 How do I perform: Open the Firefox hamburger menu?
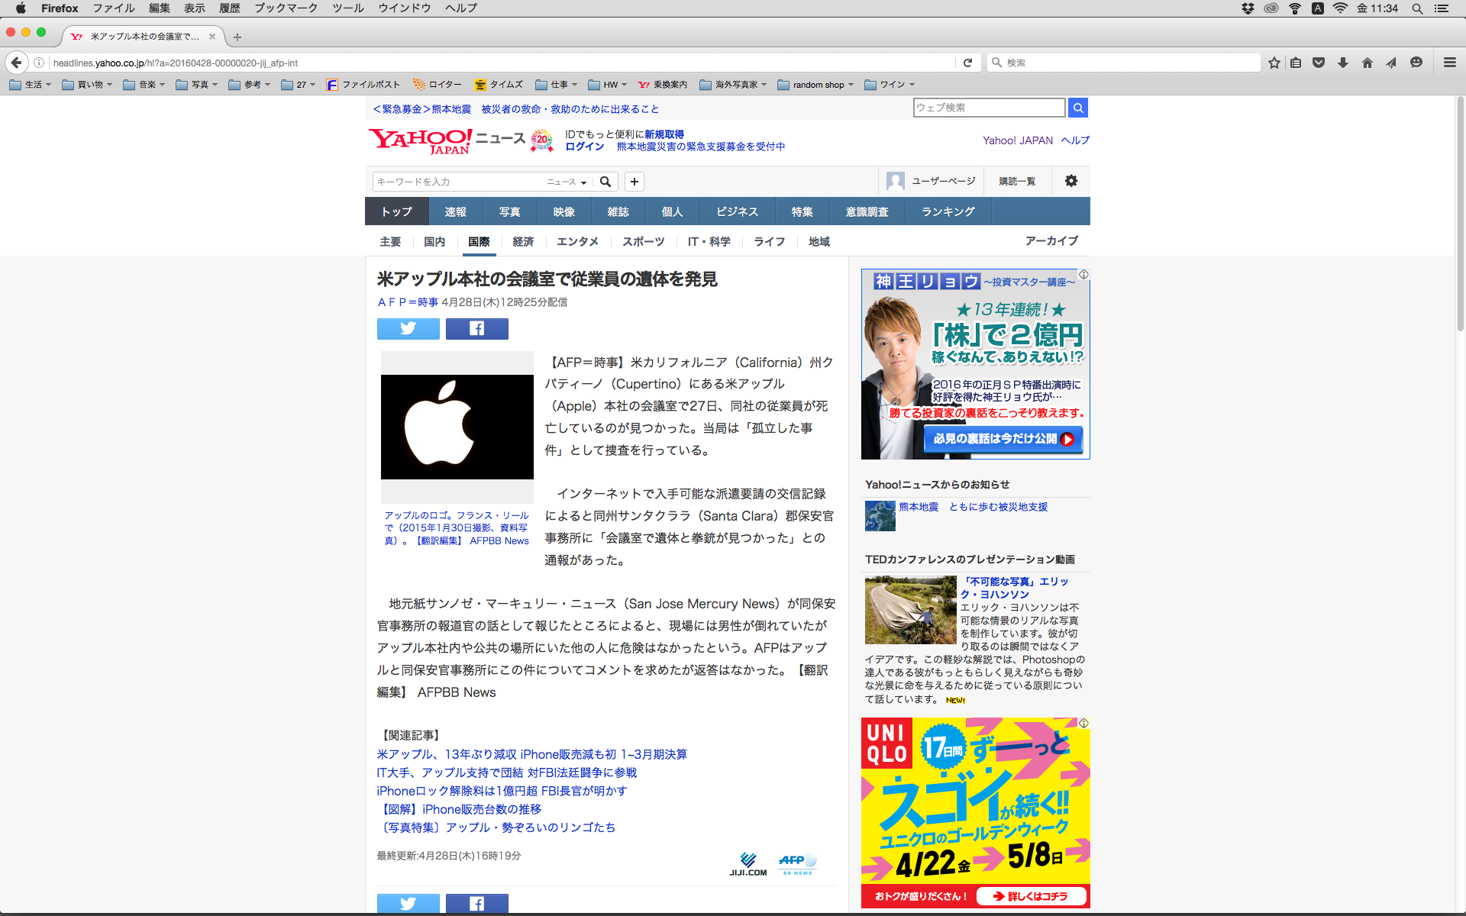pyautogui.click(x=1449, y=63)
